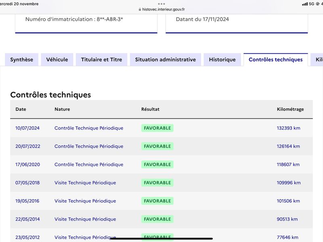Click Contrôle Technique Périodique in the 17/06/2020 row

[89, 165]
